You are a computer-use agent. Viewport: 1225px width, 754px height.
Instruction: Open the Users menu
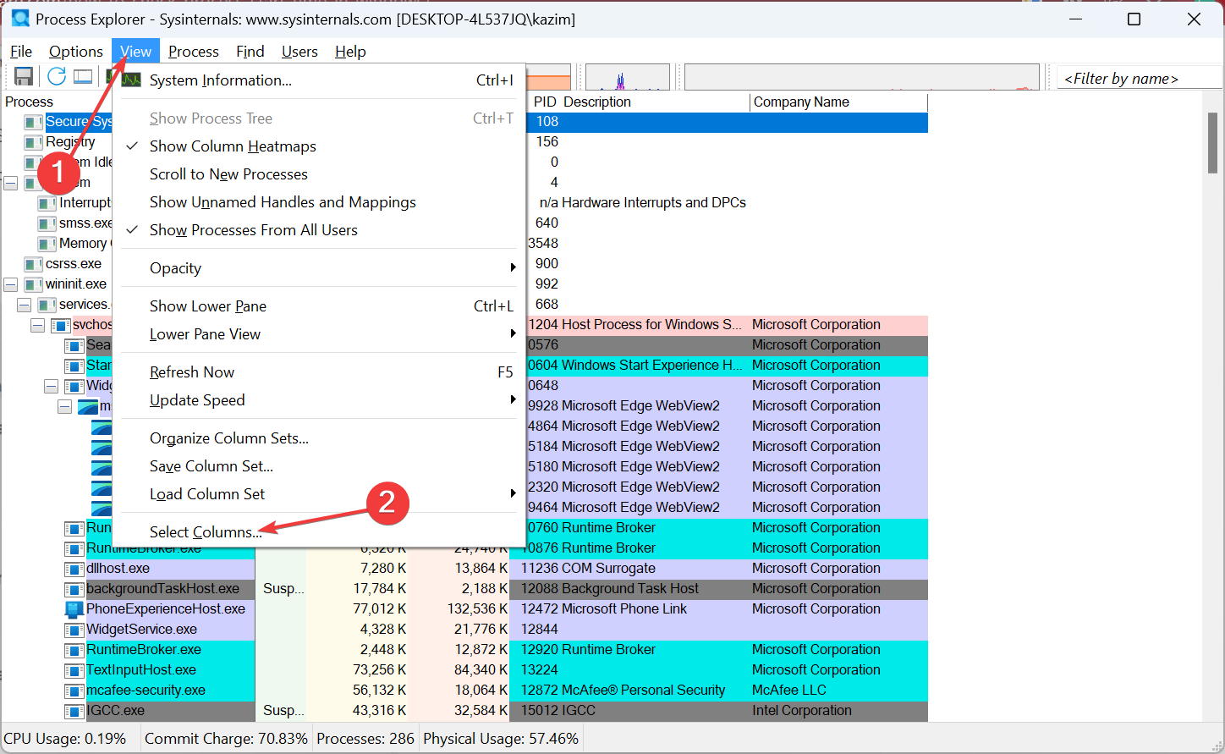(x=299, y=52)
